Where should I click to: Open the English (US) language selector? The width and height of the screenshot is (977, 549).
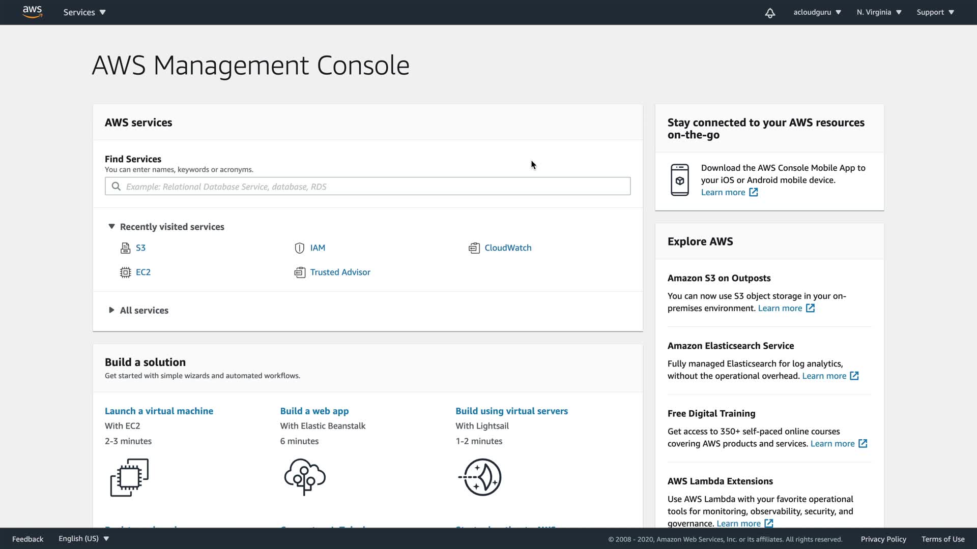(x=84, y=539)
